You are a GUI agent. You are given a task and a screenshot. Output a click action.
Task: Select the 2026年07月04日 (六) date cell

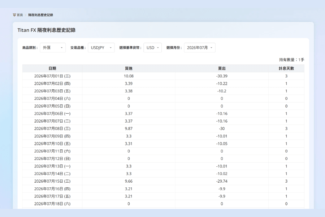click(52, 98)
